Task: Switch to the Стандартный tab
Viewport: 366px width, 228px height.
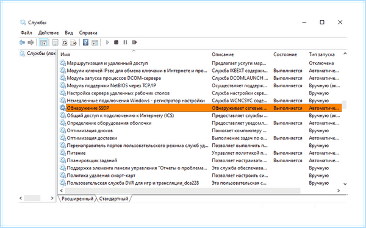Action: pos(113,199)
